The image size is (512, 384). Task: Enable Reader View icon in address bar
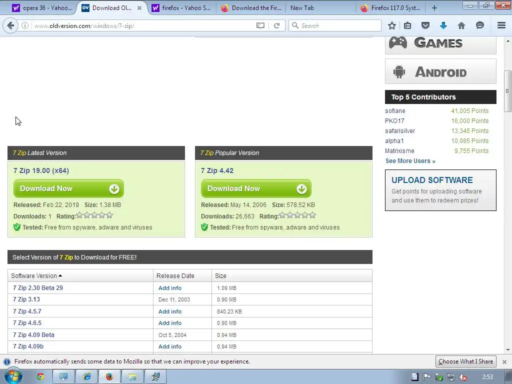[260, 25]
